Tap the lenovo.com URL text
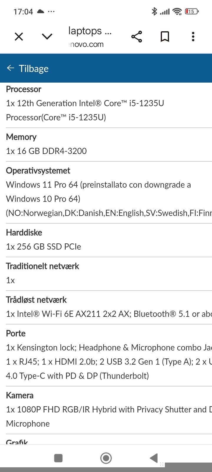 coord(86,45)
